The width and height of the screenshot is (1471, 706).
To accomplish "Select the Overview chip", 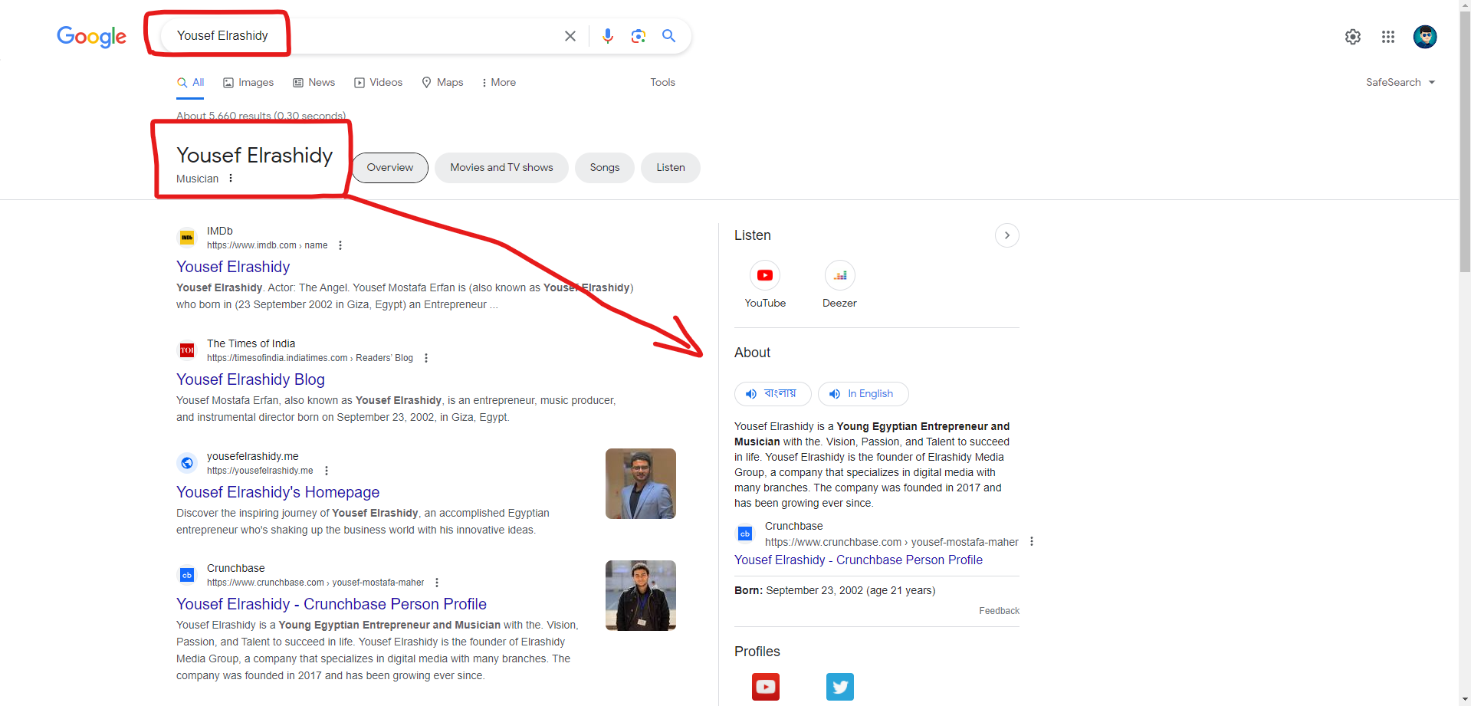I will pos(390,168).
